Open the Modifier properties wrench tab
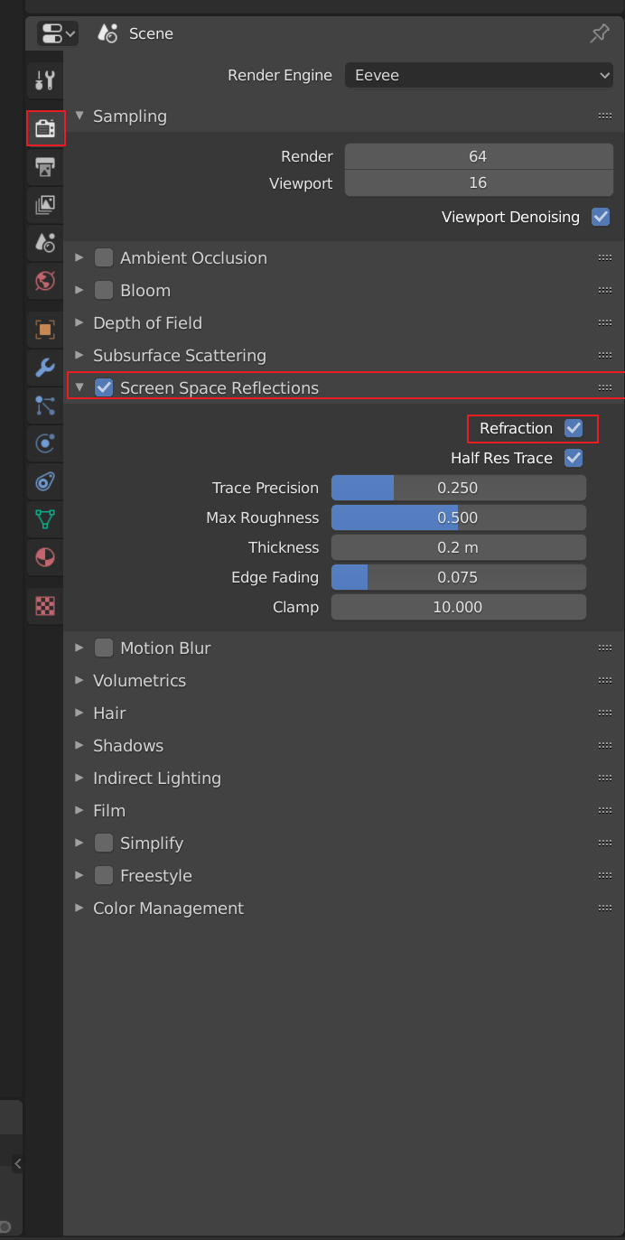Viewport: 625px width, 1240px height. coord(45,367)
